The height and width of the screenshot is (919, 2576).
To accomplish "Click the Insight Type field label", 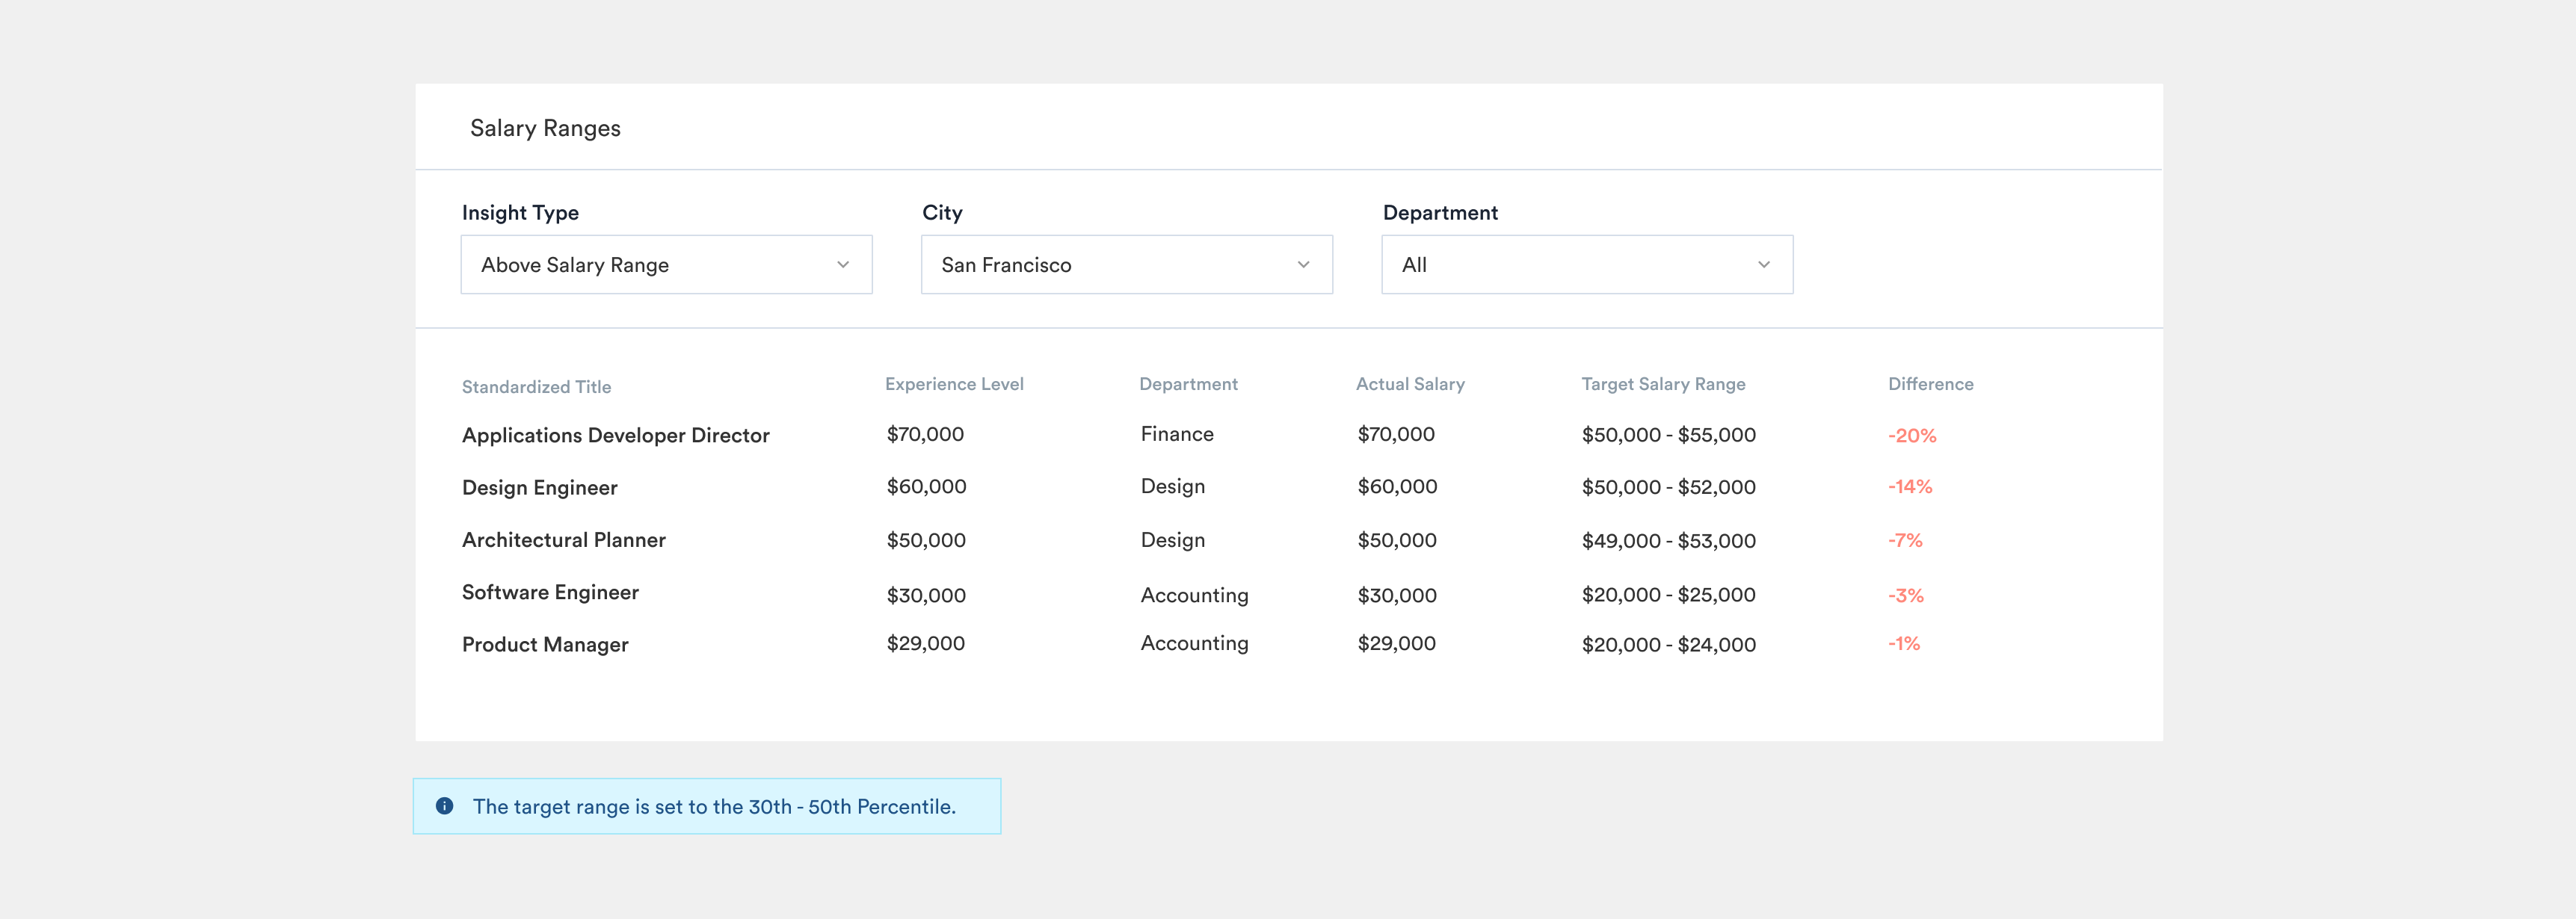I will (x=520, y=213).
